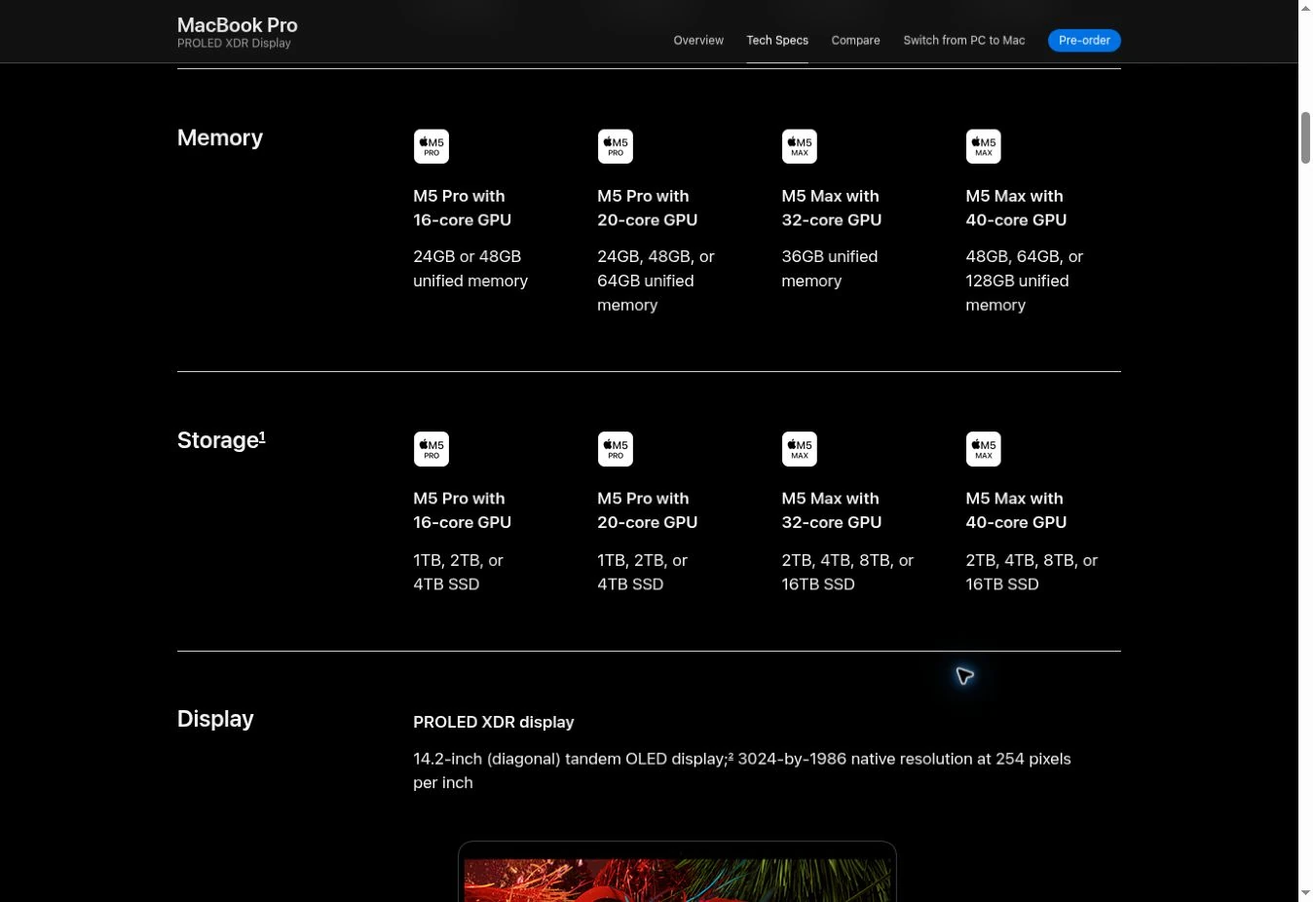Click the scrollbar down arrow
The width and height of the screenshot is (1313, 902).
(1305, 893)
